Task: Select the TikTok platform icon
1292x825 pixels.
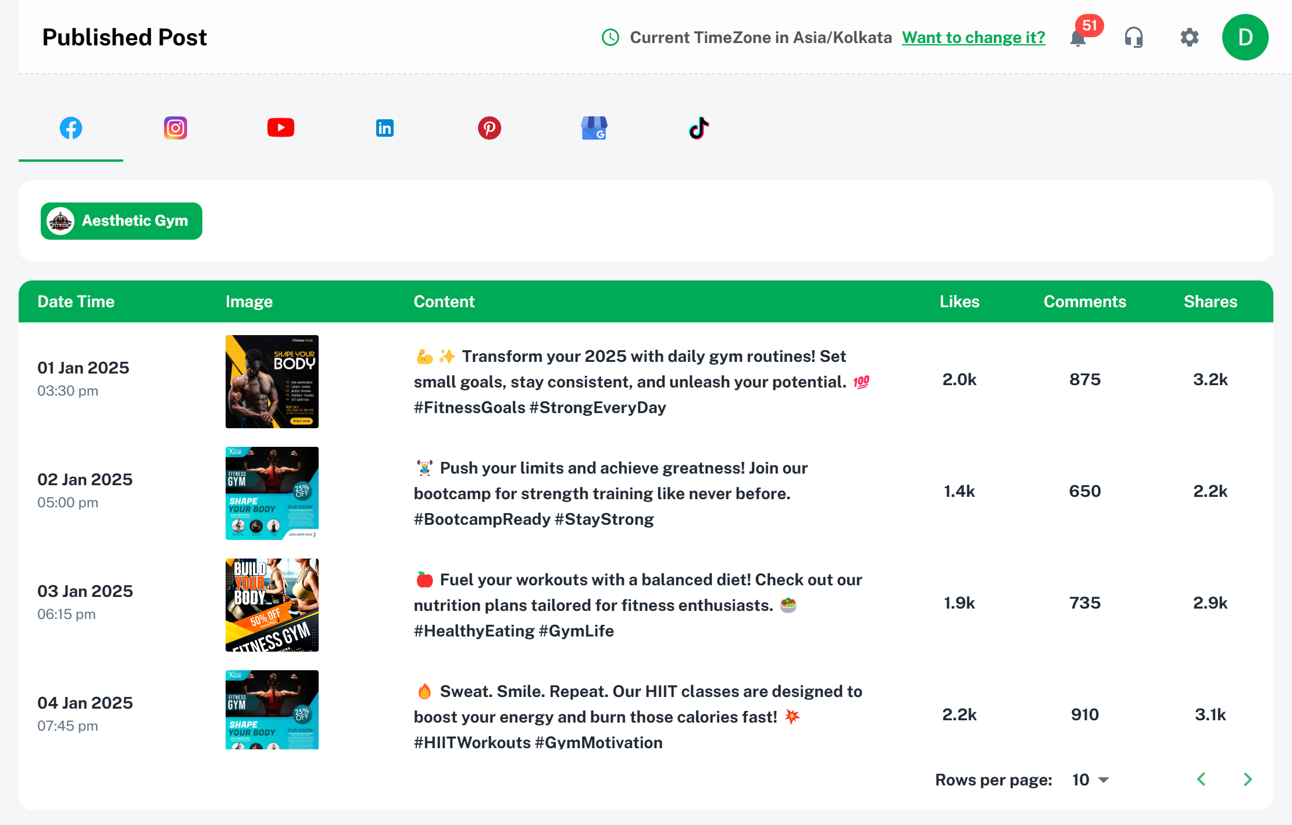Action: pos(699,128)
